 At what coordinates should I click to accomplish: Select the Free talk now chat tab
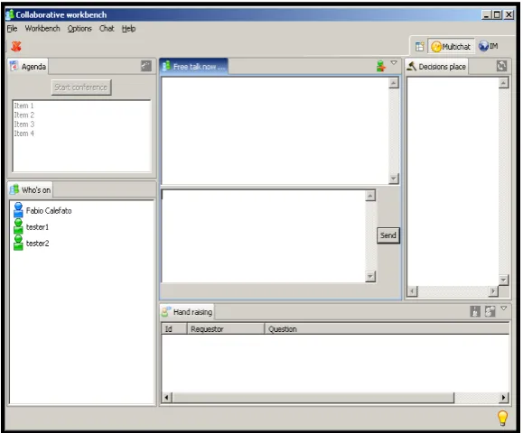tap(194, 66)
